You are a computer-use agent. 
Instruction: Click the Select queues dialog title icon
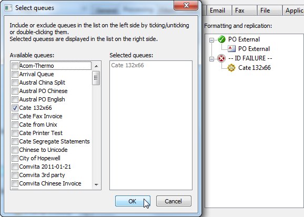point(8,8)
